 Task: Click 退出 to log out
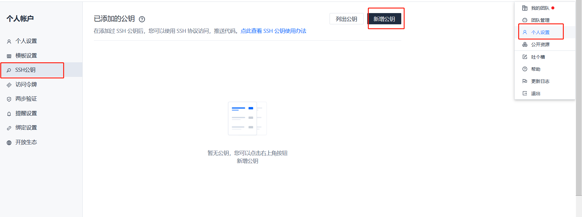click(x=536, y=94)
